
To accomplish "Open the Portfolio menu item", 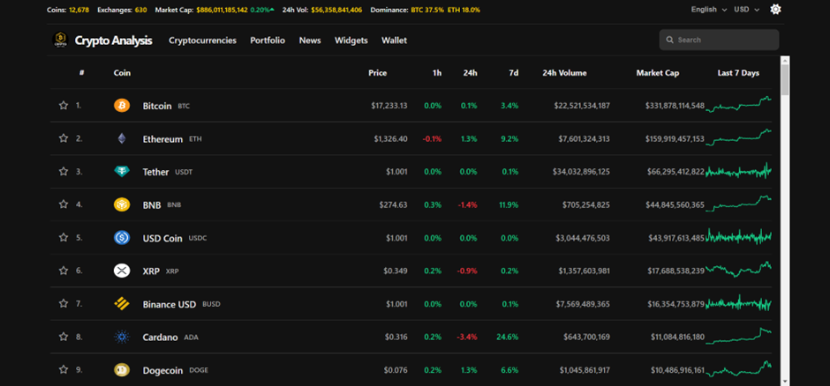I will [268, 41].
